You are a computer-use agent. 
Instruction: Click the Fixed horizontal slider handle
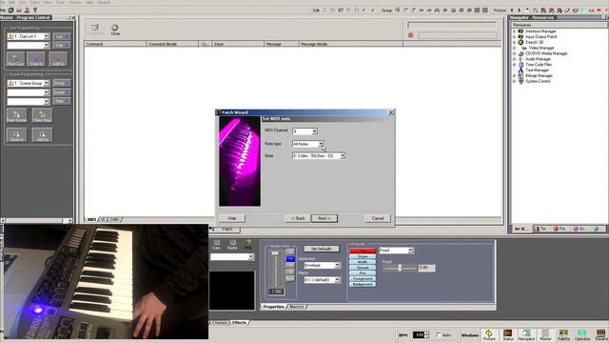pos(400,268)
